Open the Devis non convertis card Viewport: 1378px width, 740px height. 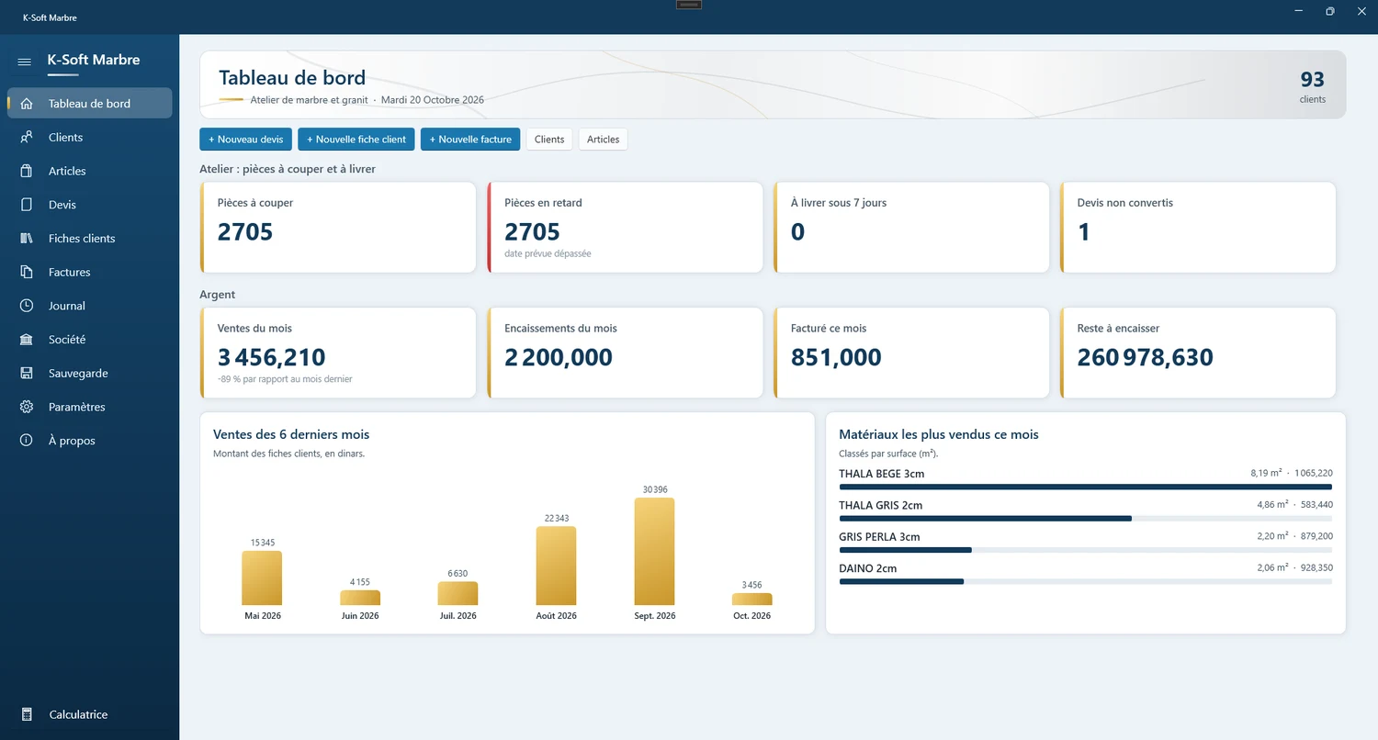tap(1198, 227)
